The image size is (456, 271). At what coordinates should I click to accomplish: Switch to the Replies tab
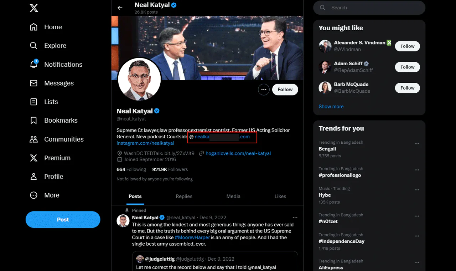tap(184, 196)
